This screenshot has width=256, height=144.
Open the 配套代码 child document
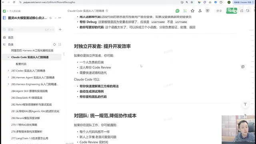click(21, 64)
